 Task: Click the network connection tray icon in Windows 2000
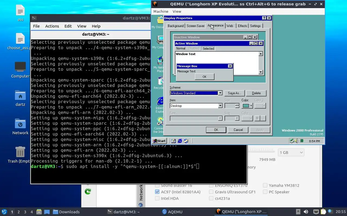(x=292, y=141)
